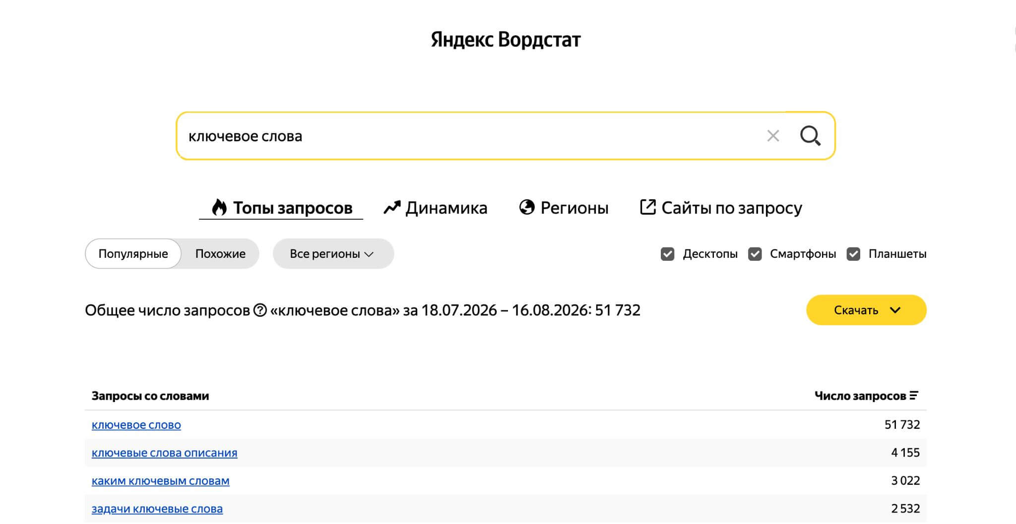Open the каким ключевым словам link
The width and height of the screenshot is (1016, 524).
pos(161,481)
